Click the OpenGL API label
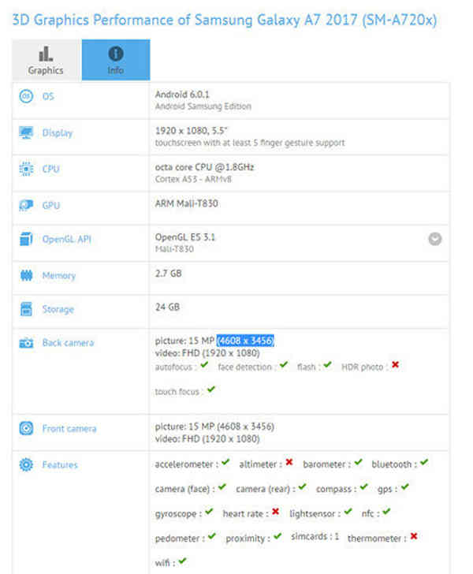Image resolution: width=473 pixels, height=574 pixels. tap(67, 239)
